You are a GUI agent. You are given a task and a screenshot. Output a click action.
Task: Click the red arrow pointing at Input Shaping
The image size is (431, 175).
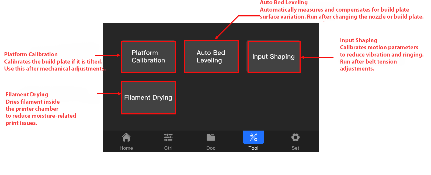click(317, 57)
